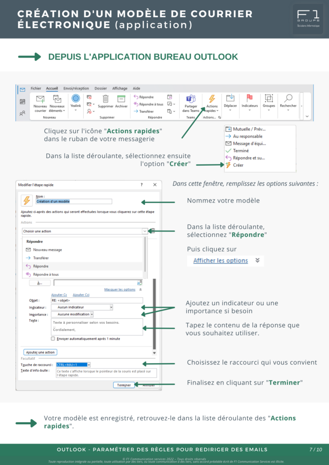Open the Nouveaux éléments button

(57, 104)
